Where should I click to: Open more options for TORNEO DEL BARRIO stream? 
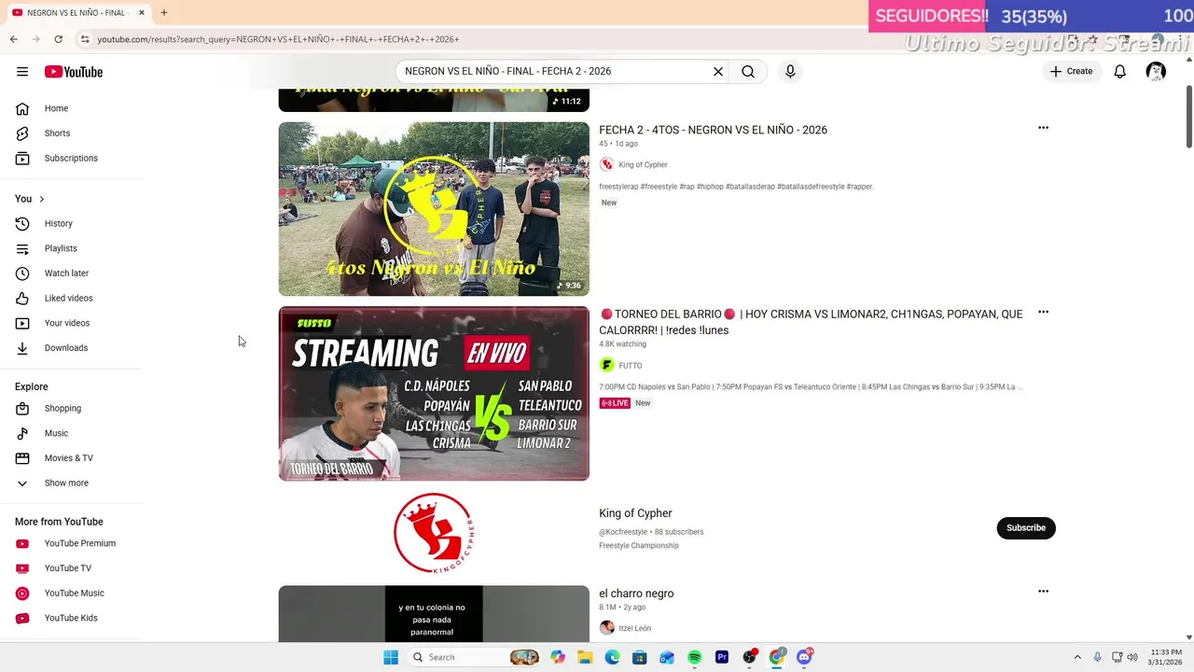coord(1043,312)
